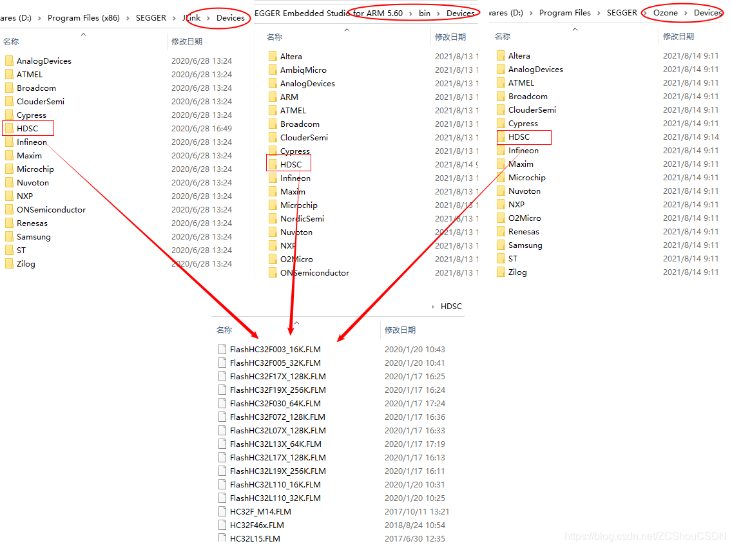The width and height of the screenshot is (732, 548).
Task: Select Samsung folder icon in JLink Devices window
Action: [9, 236]
